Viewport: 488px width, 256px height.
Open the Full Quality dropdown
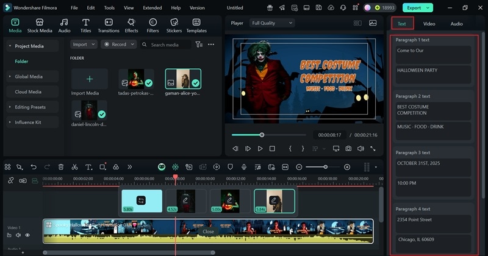[x=272, y=23]
